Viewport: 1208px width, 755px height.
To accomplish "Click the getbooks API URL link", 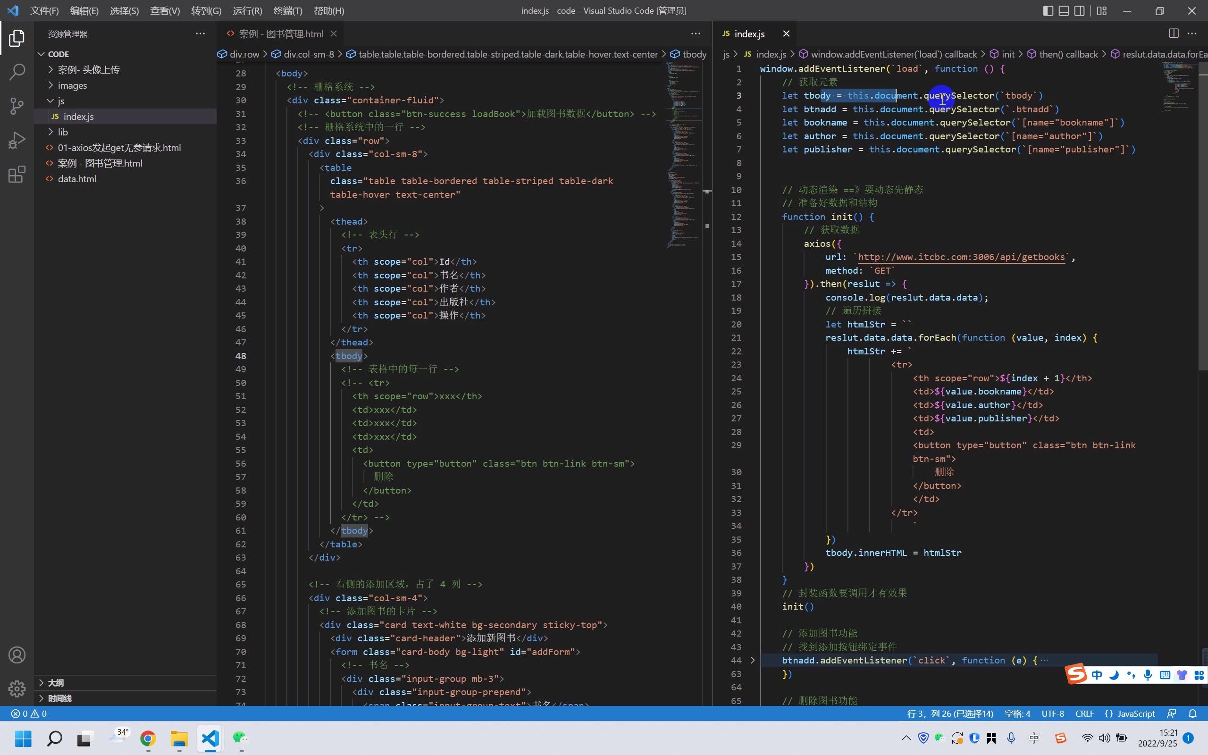I will 961,257.
